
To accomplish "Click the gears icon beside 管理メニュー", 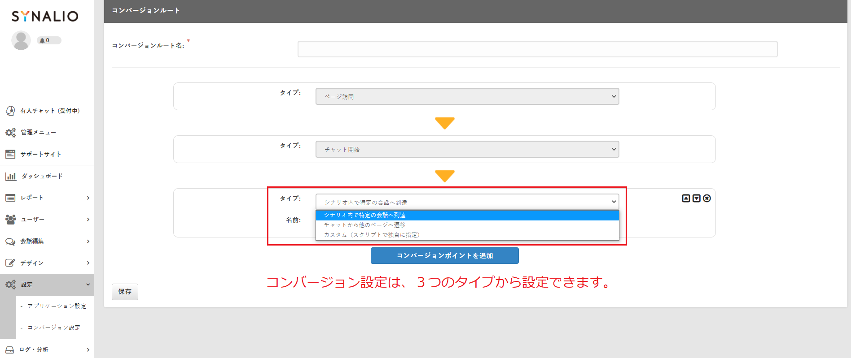I will (10, 133).
